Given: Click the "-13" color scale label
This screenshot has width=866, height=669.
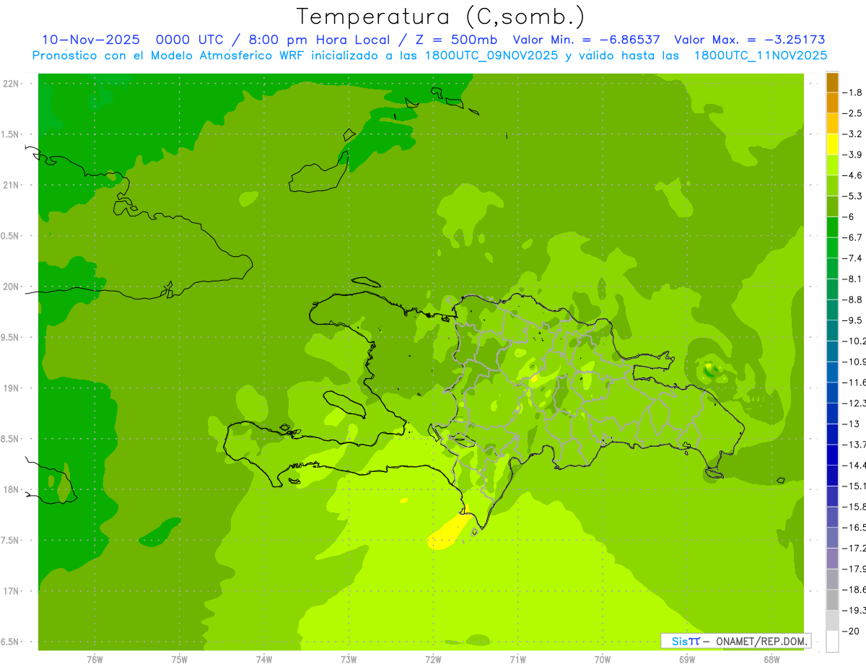Looking at the screenshot, I should pyautogui.click(x=851, y=424).
